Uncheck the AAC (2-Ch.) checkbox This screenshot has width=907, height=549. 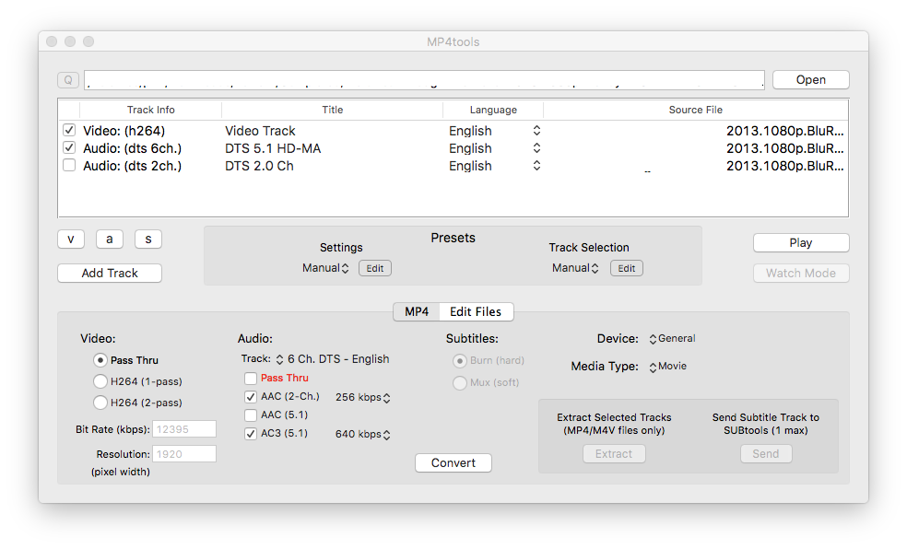251,397
